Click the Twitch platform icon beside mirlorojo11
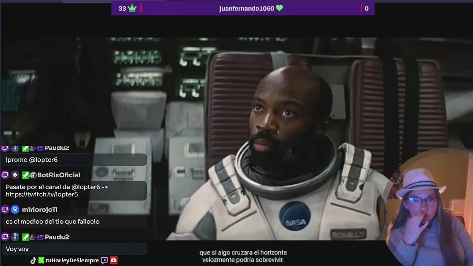 (x=5, y=209)
